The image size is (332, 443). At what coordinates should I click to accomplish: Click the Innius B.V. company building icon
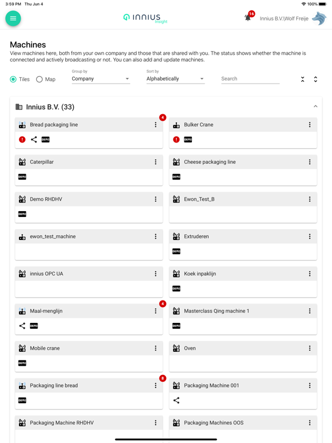(19, 107)
